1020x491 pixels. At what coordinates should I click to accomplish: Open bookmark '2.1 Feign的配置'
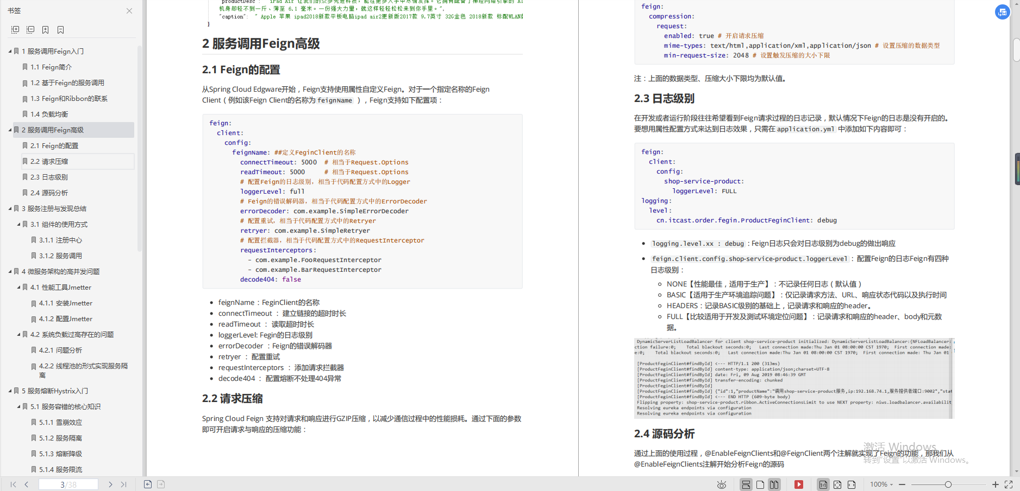[54, 145]
